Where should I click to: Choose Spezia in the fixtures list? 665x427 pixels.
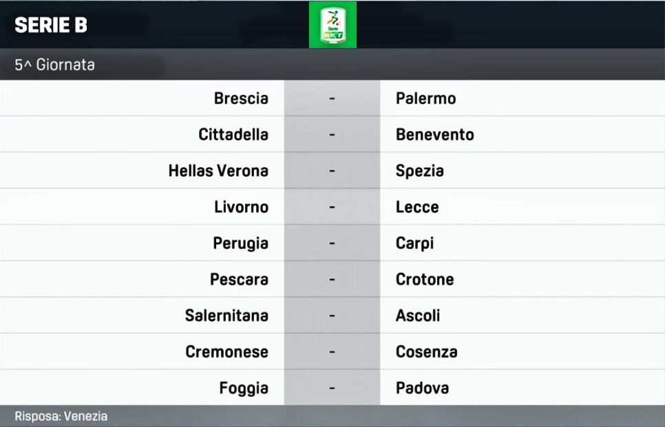[420, 171]
